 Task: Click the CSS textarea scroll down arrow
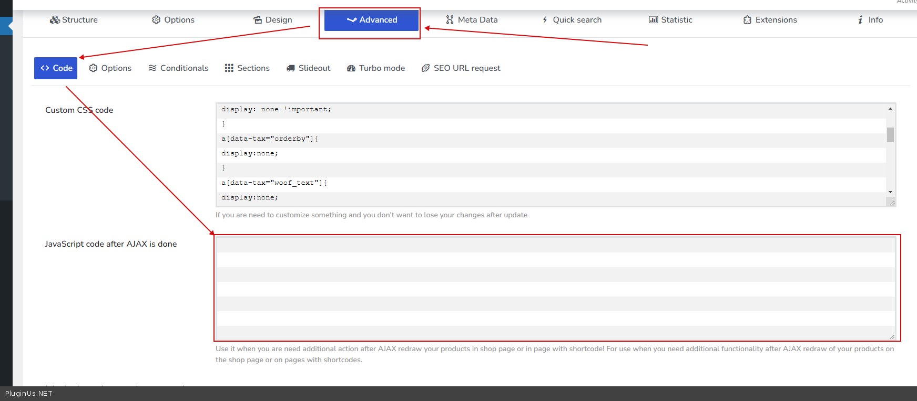(890, 192)
